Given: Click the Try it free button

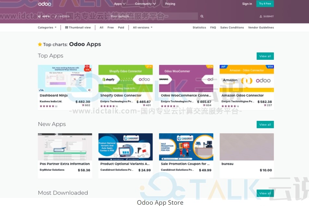Looking at the screenshot, I should click(x=265, y=4).
